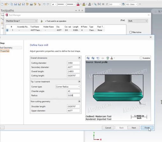
Task: Select the 4.677 Face tool row
Action: pyautogui.click(x=55, y=30)
